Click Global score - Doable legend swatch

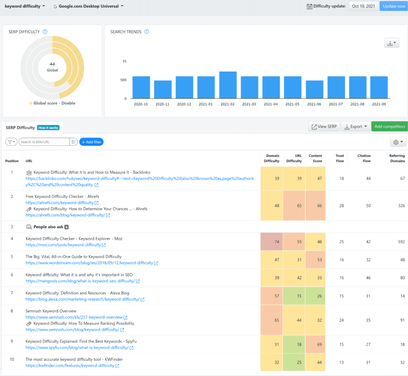pos(31,103)
